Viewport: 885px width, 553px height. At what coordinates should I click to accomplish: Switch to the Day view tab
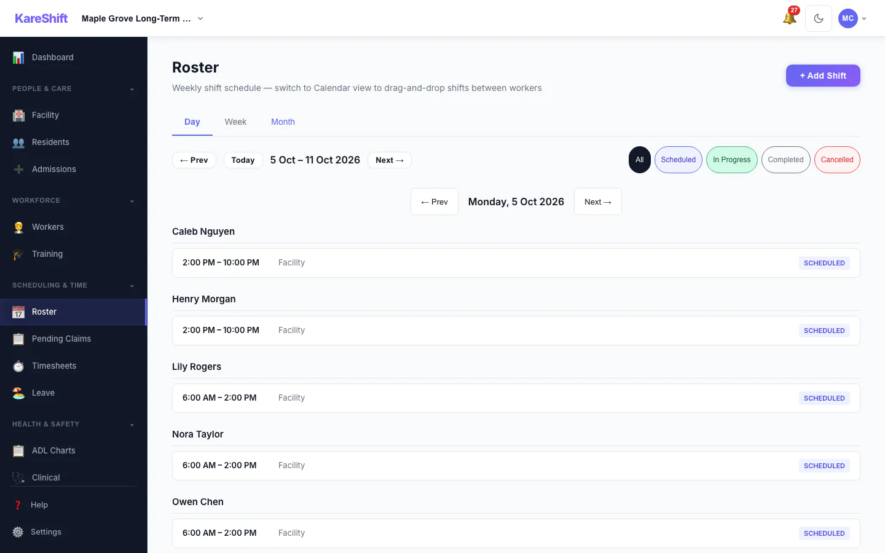192,122
